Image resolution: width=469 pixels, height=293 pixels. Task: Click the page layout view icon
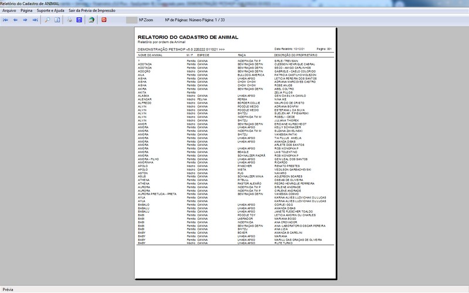point(57,20)
